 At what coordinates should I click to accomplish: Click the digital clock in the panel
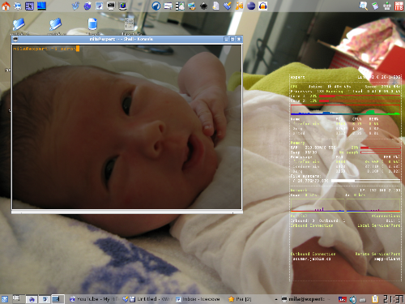[x=393, y=299]
